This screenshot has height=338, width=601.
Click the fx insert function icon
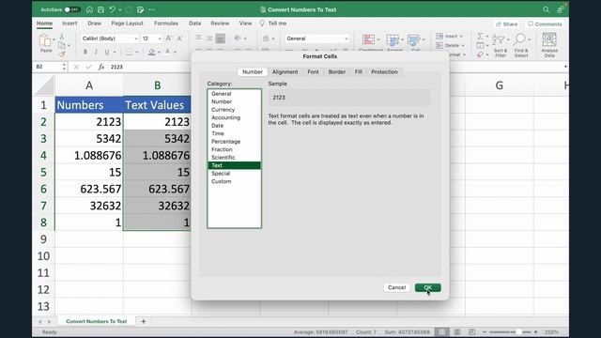coord(101,67)
